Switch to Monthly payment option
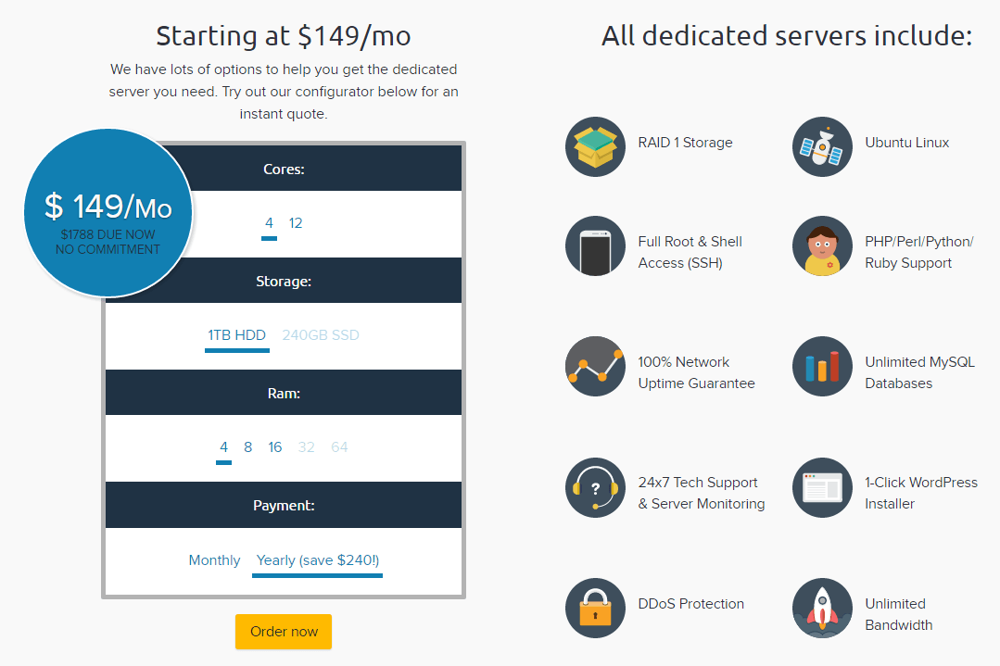This screenshot has height=666, width=1000. 214,559
